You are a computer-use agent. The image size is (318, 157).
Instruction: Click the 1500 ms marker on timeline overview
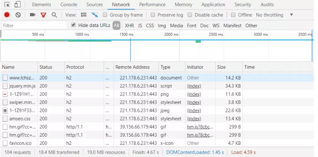click(x=126, y=34)
